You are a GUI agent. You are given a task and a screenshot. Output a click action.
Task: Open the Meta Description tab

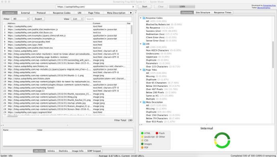[x=116, y=13]
